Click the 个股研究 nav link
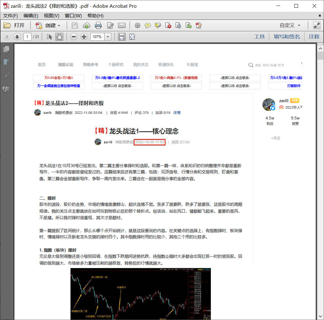 (116, 65)
